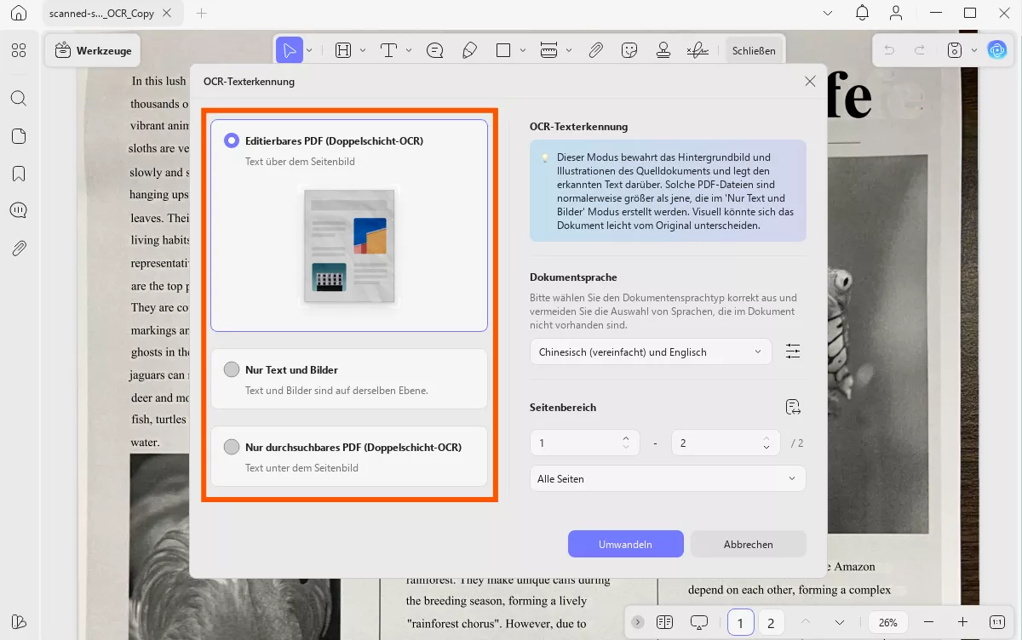Screen dimensions: 1022x640
Task: Click the comment bubble toolbar icon
Action: click(435, 50)
